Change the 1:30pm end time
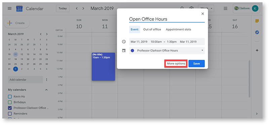 (x=171, y=42)
